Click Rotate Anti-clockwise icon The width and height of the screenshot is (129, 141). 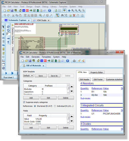click(8, 30)
